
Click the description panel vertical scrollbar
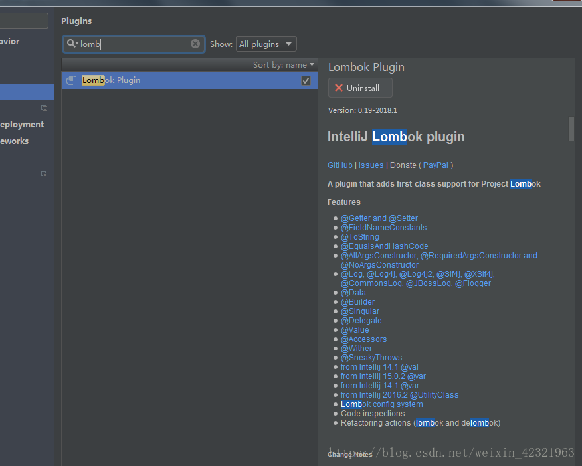[x=571, y=129]
